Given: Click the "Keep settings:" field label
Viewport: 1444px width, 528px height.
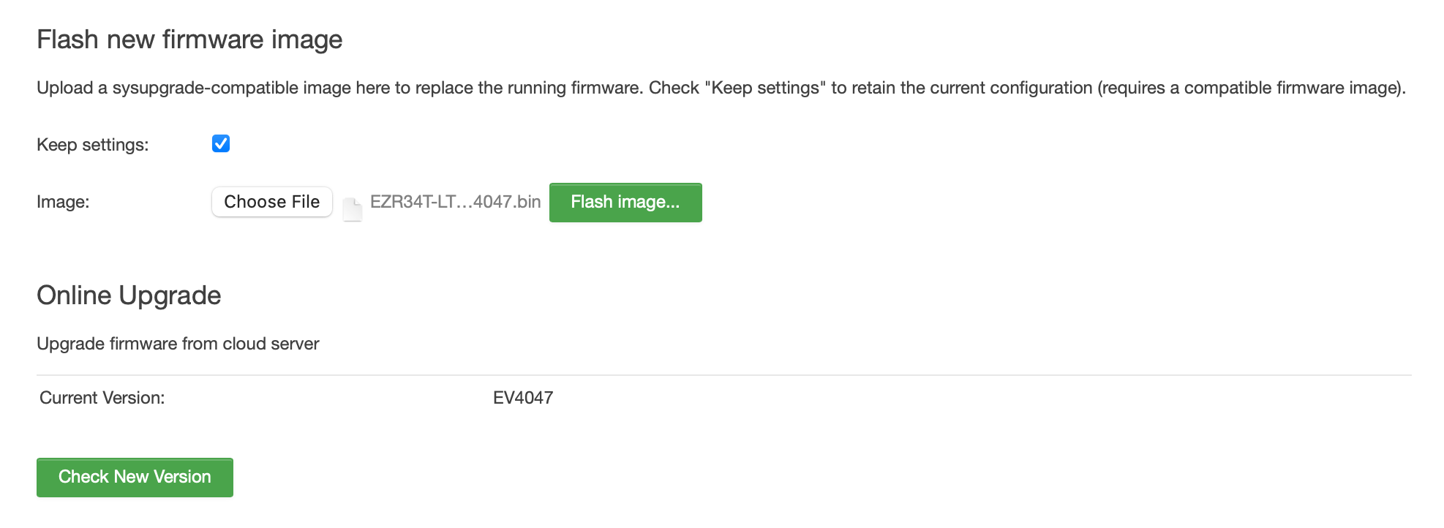Looking at the screenshot, I should [92, 145].
